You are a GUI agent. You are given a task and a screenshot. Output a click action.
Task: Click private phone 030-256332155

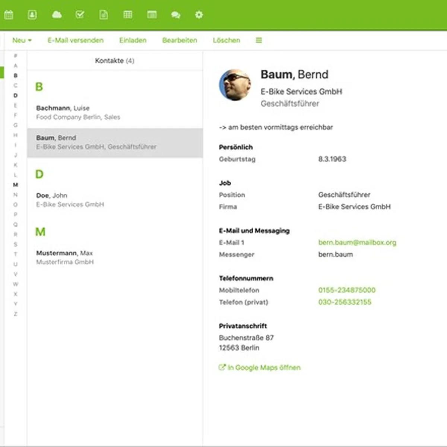tap(345, 302)
